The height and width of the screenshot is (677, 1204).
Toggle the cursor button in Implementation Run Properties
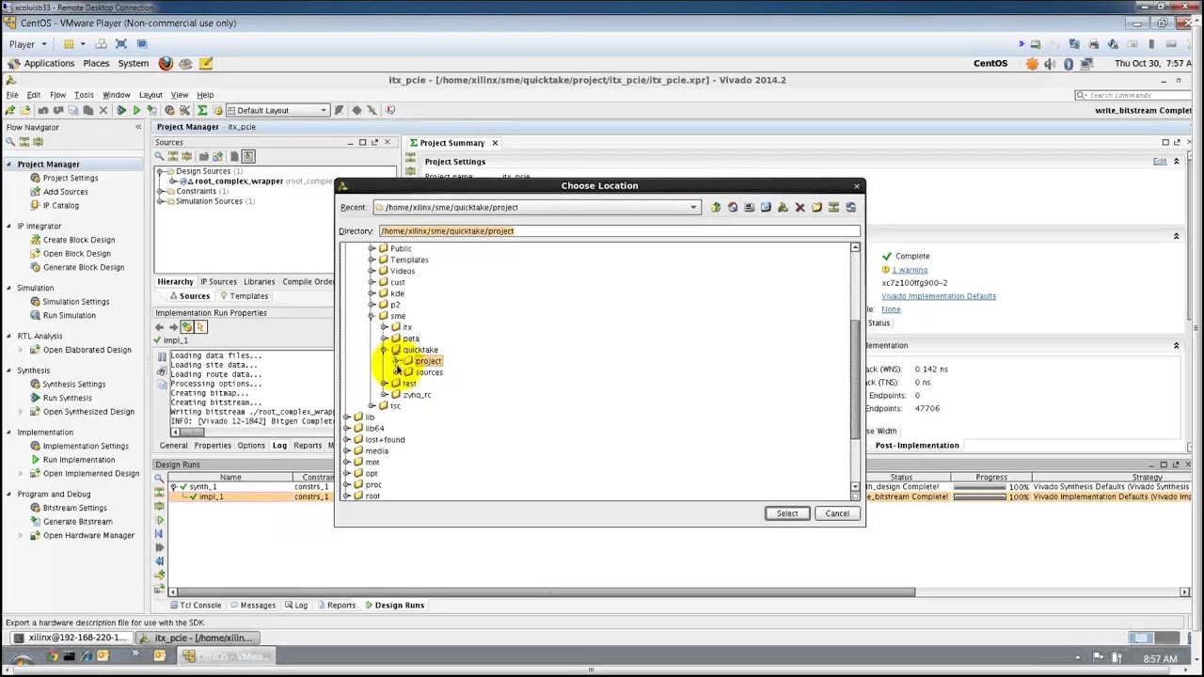pyautogui.click(x=200, y=326)
